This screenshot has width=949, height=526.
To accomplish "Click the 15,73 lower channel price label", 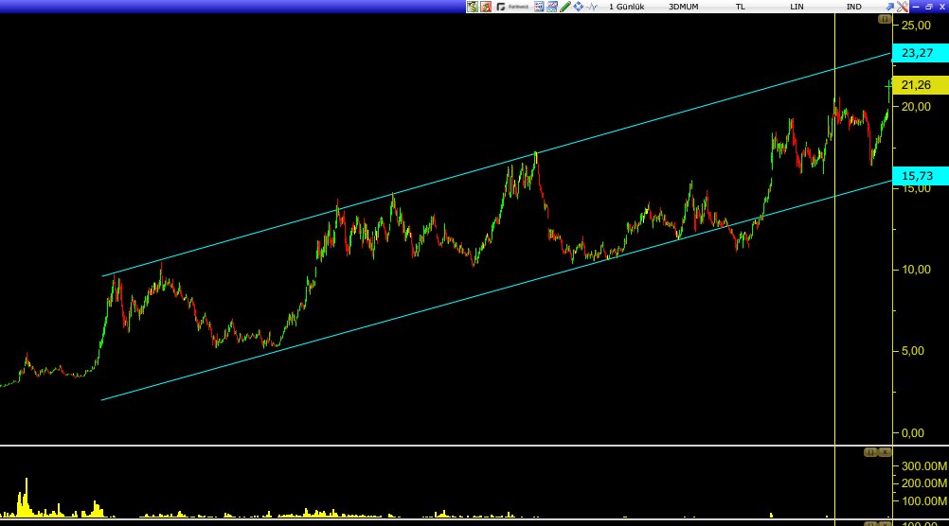I will (921, 176).
